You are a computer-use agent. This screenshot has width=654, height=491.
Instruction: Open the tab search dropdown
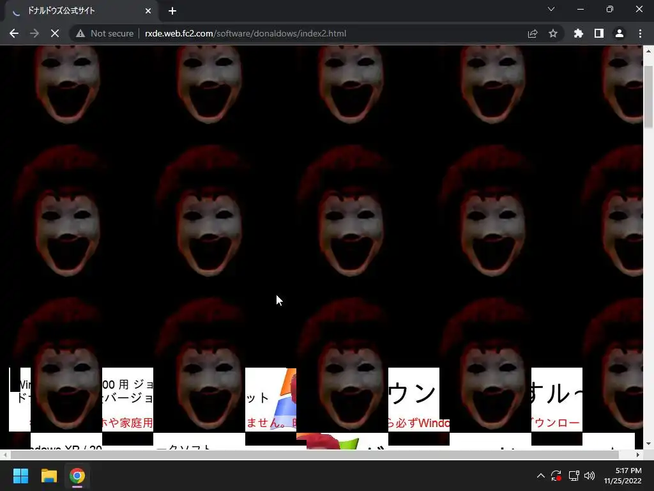pos(551,9)
